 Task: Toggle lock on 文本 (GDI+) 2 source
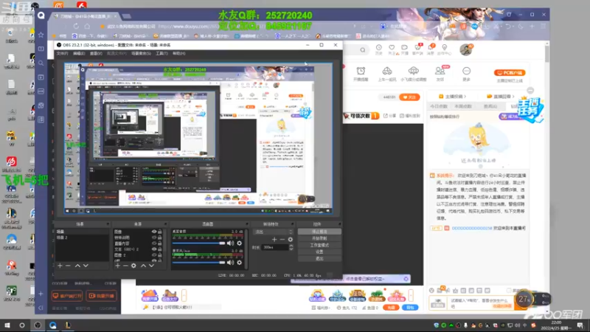click(160, 249)
